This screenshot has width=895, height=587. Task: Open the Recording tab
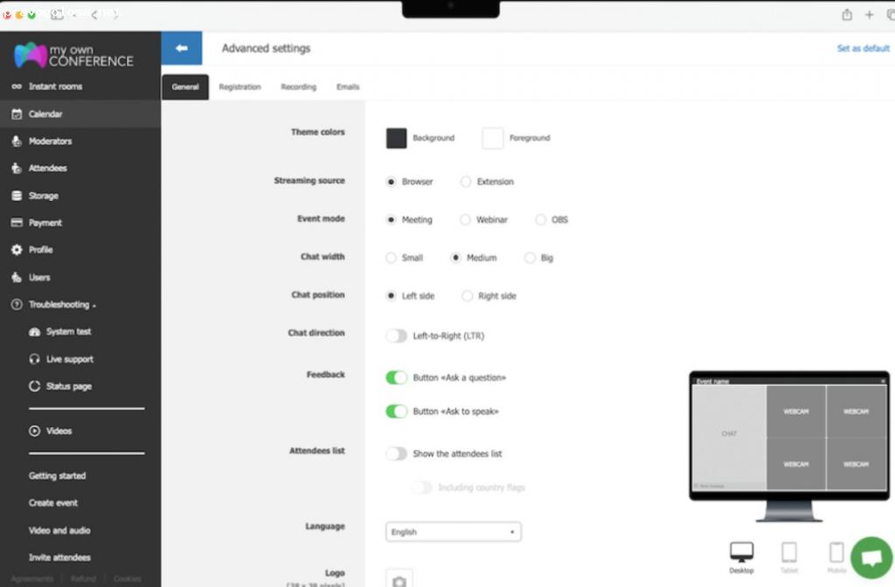coord(298,87)
